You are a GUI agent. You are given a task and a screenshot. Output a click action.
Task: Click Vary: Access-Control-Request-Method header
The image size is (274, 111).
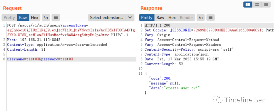tap(182, 40)
